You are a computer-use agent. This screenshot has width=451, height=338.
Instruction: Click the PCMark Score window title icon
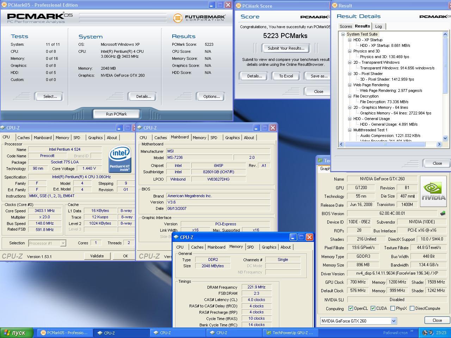[x=239, y=6]
